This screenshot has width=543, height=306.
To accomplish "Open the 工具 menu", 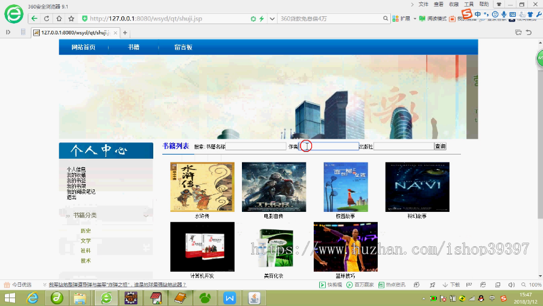I will [x=469, y=4].
